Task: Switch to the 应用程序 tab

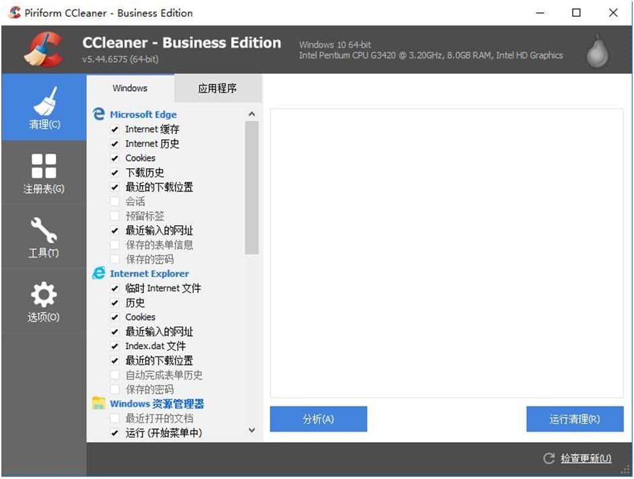Action: pos(217,88)
